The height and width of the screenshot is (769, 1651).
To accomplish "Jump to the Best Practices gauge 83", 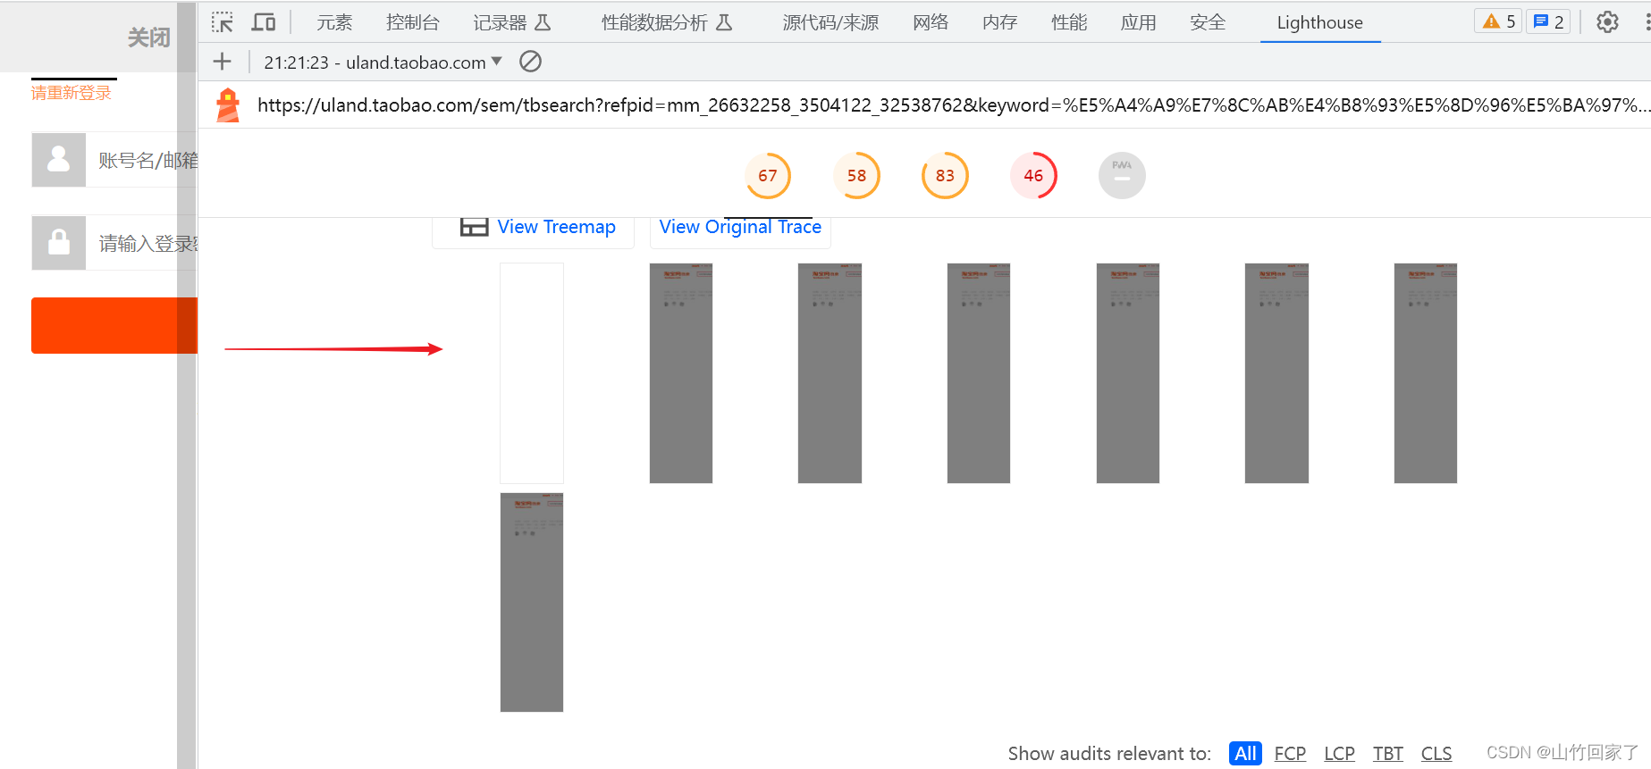I will coord(945,176).
